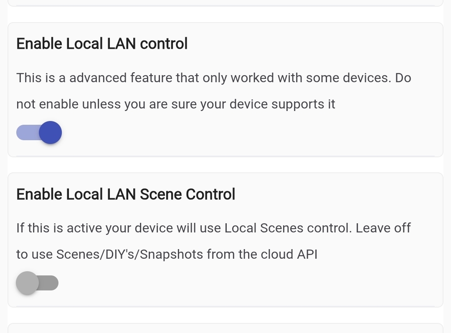Click the blue knob of LAN control toggle
This screenshot has width=451, height=333.
pos(51,133)
